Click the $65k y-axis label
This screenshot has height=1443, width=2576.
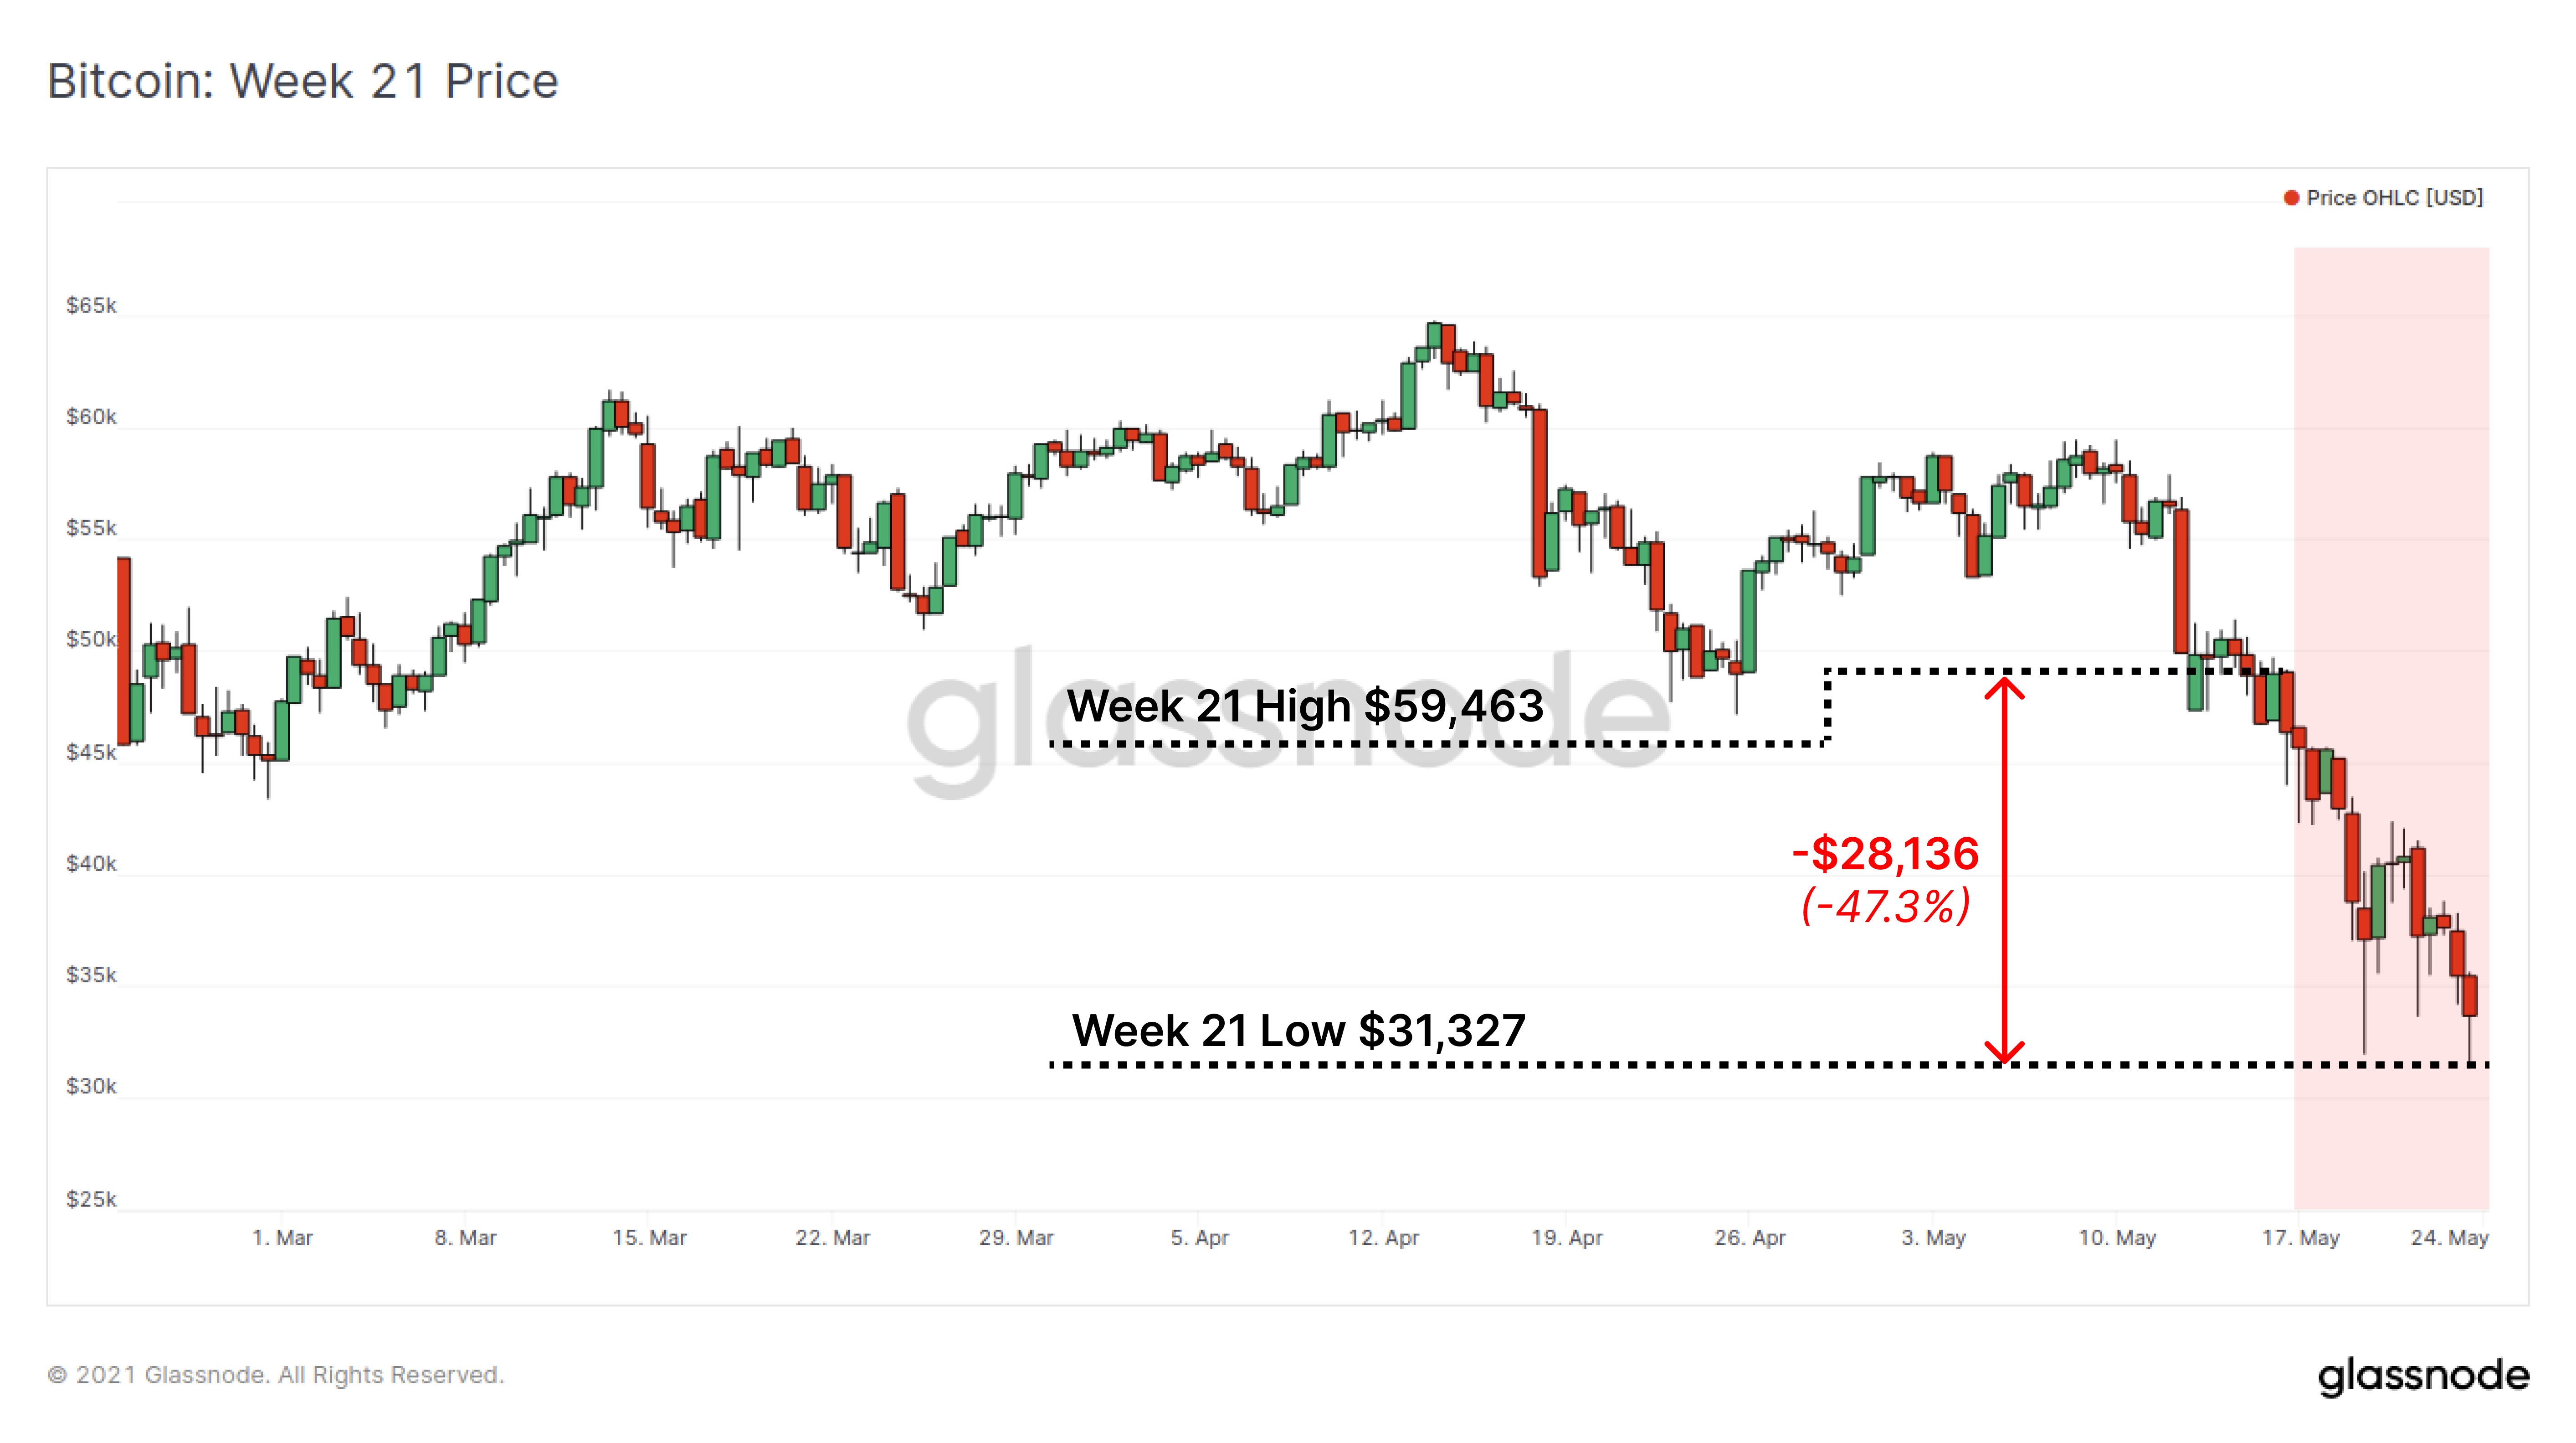tap(91, 305)
